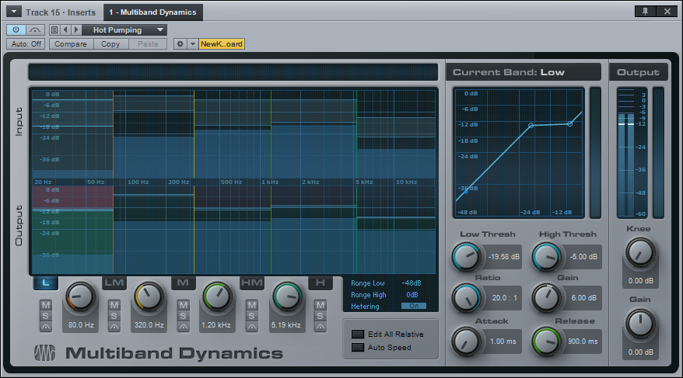Screen dimensions: 683x378
Task: Click the NewK..oard instrument label
Action: [x=222, y=44]
